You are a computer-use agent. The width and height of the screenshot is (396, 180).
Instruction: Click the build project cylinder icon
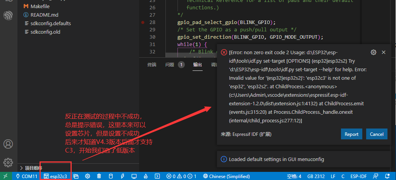tap(110, 176)
